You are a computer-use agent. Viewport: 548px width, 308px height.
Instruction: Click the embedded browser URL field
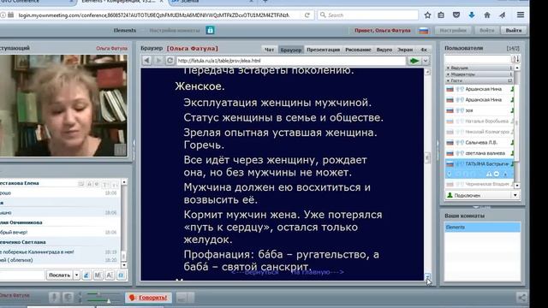coord(291,61)
